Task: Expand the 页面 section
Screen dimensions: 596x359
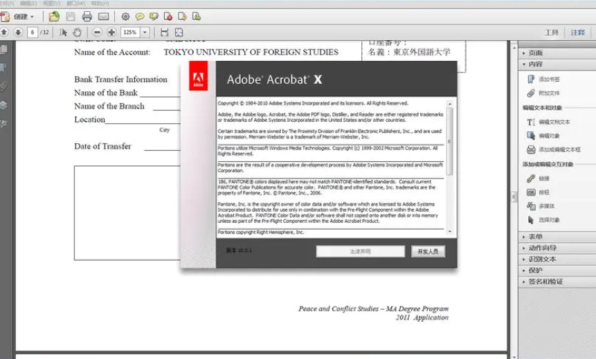Action: pos(557,53)
